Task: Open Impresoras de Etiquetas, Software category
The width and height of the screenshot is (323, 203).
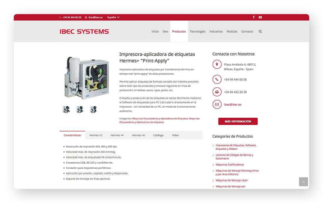Action: click(x=236, y=147)
